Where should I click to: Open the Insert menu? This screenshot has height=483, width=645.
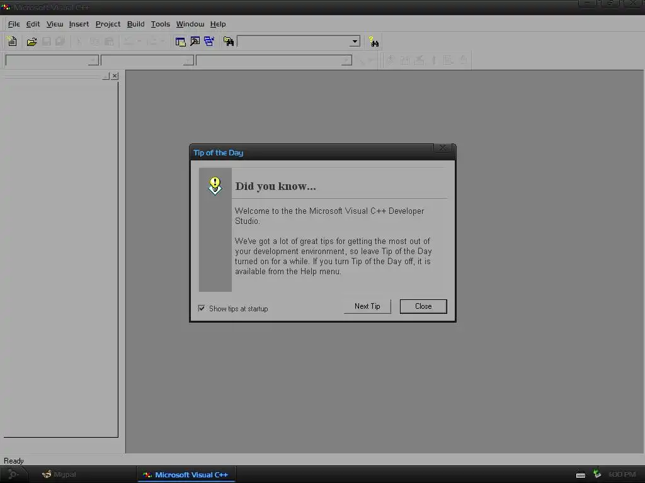(79, 24)
